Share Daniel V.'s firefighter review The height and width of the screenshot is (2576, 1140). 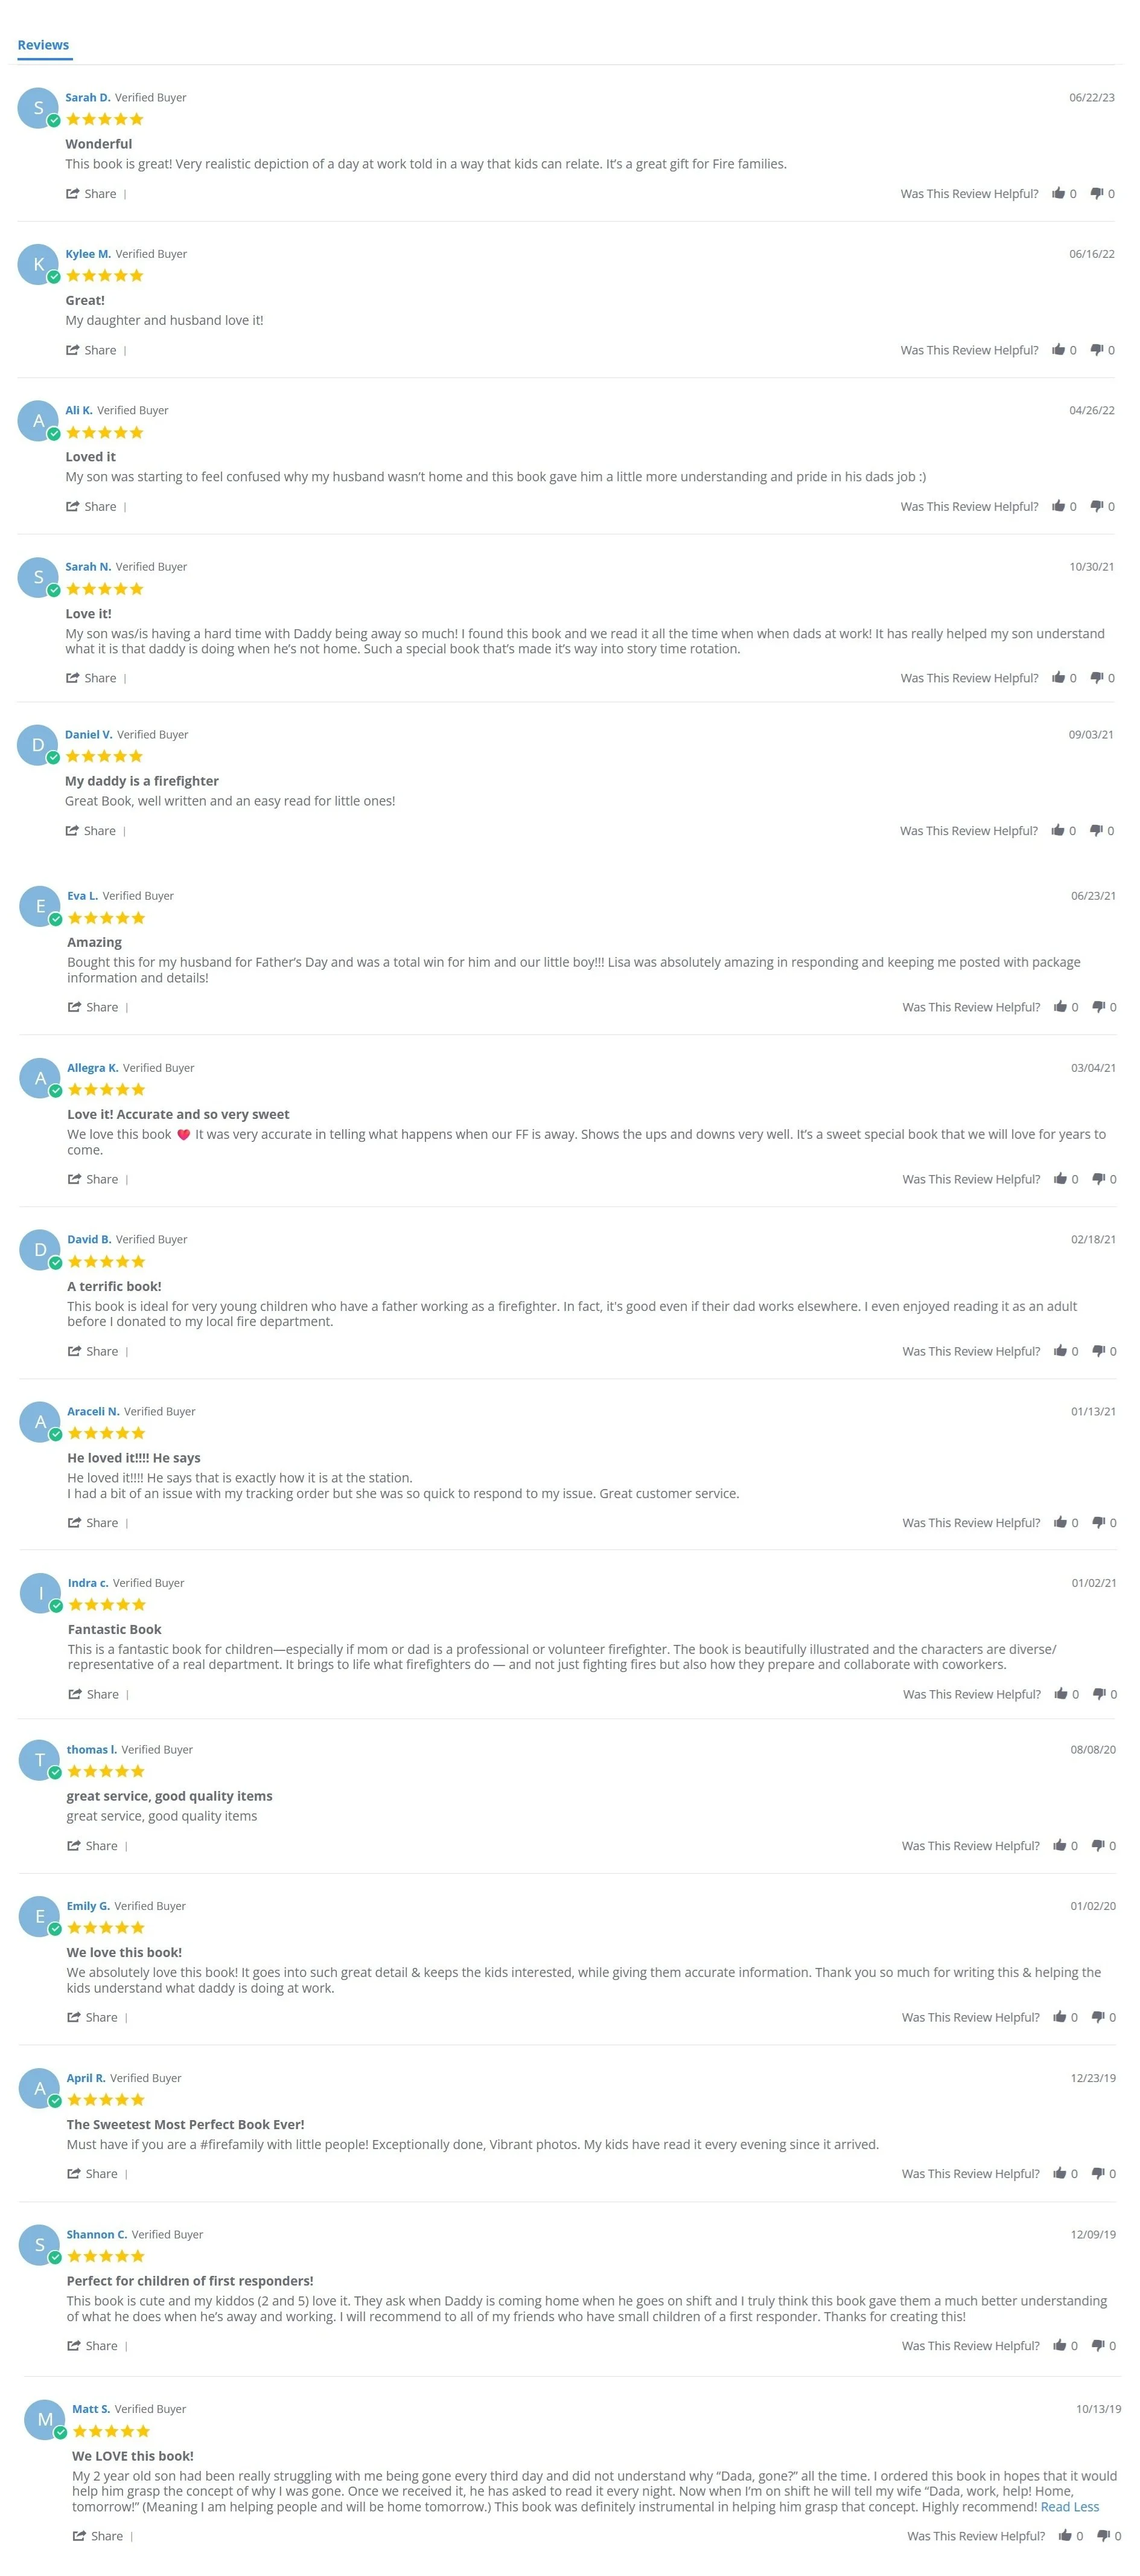point(90,831)
